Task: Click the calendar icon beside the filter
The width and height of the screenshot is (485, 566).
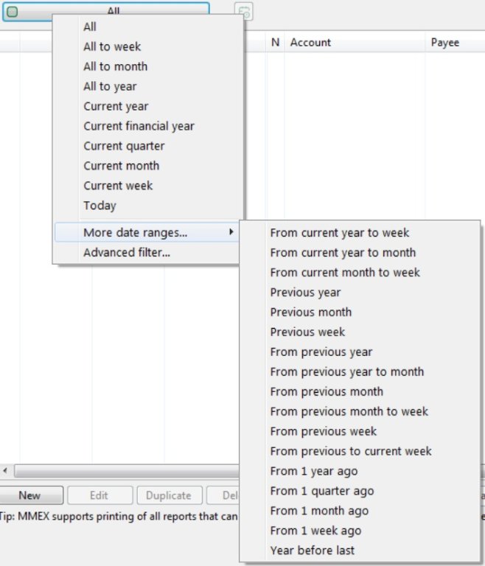Action: pos(244,11)
